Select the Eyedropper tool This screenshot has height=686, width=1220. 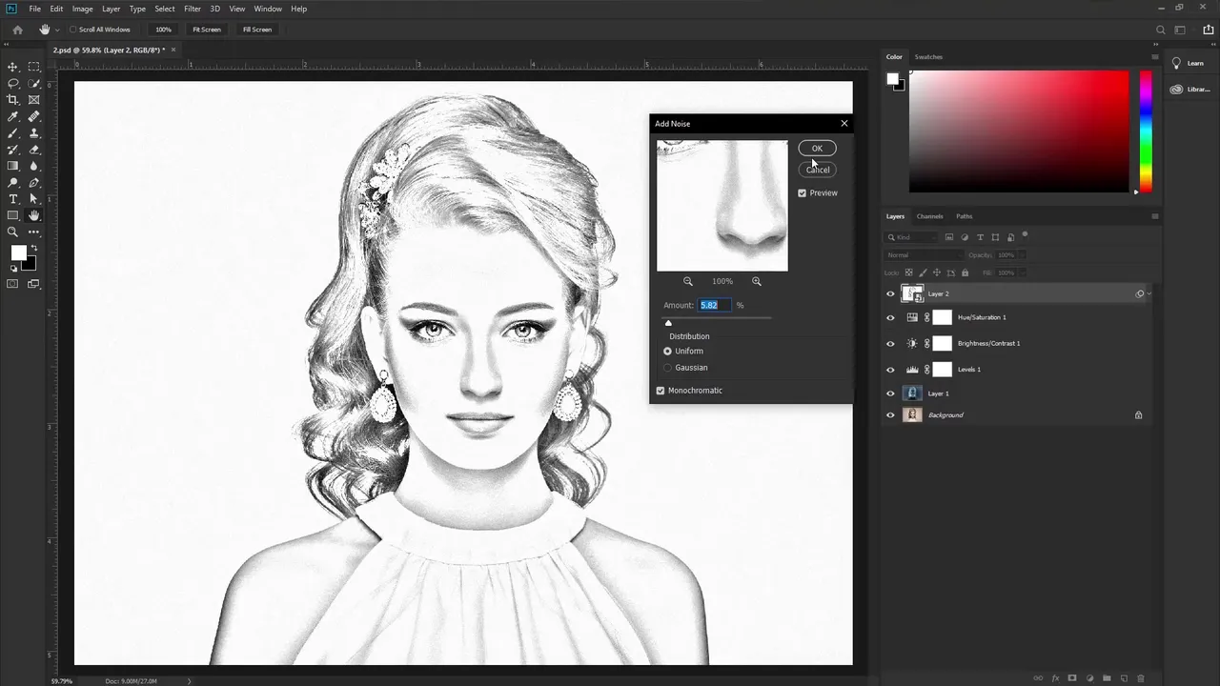[12, 116]
